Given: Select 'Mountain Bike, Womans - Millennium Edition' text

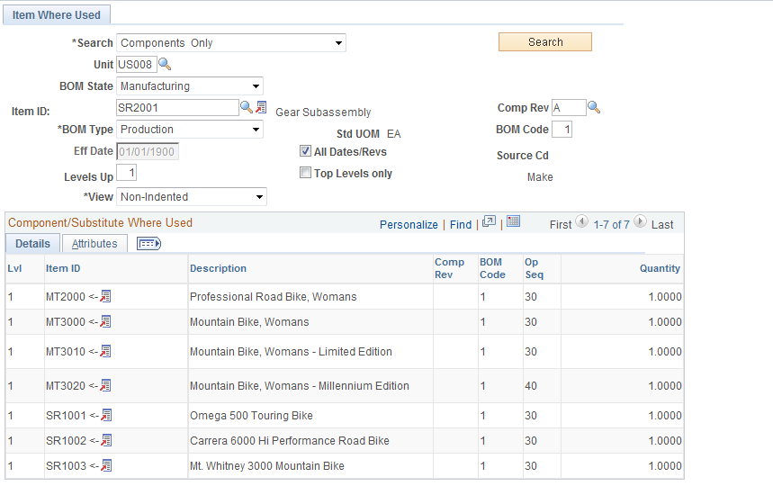Looking at the screenshot, I should point(300,386).
